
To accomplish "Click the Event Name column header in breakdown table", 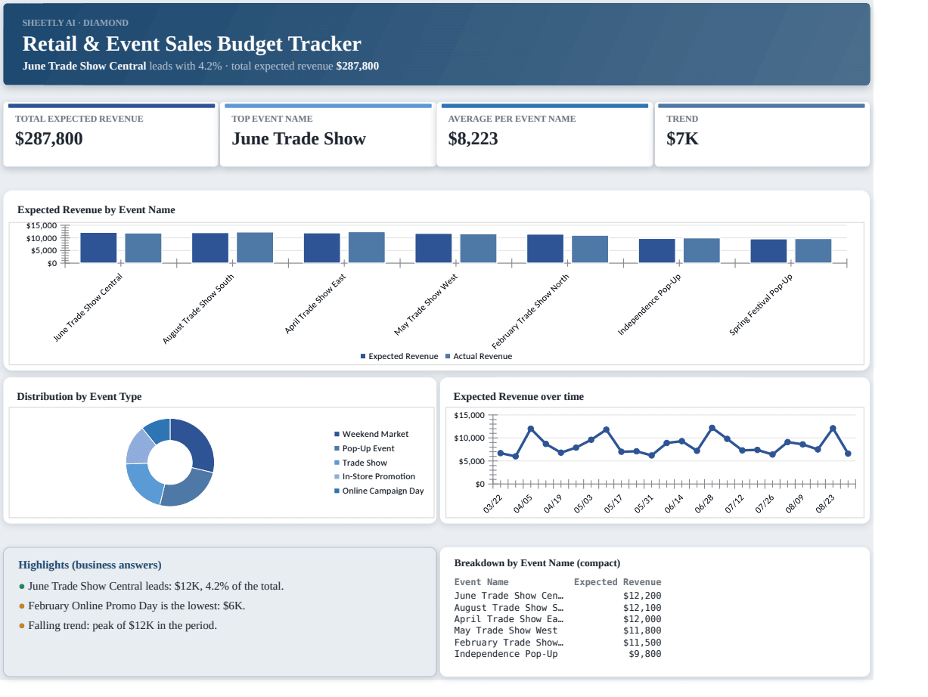I will [481, 582].
